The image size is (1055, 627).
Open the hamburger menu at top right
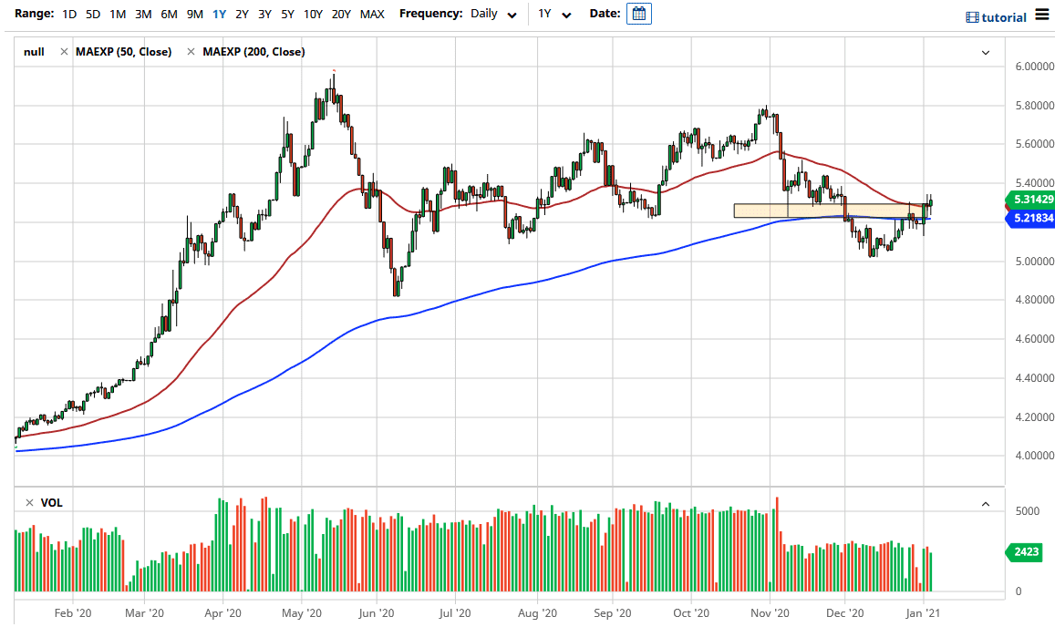point(1041,15)
